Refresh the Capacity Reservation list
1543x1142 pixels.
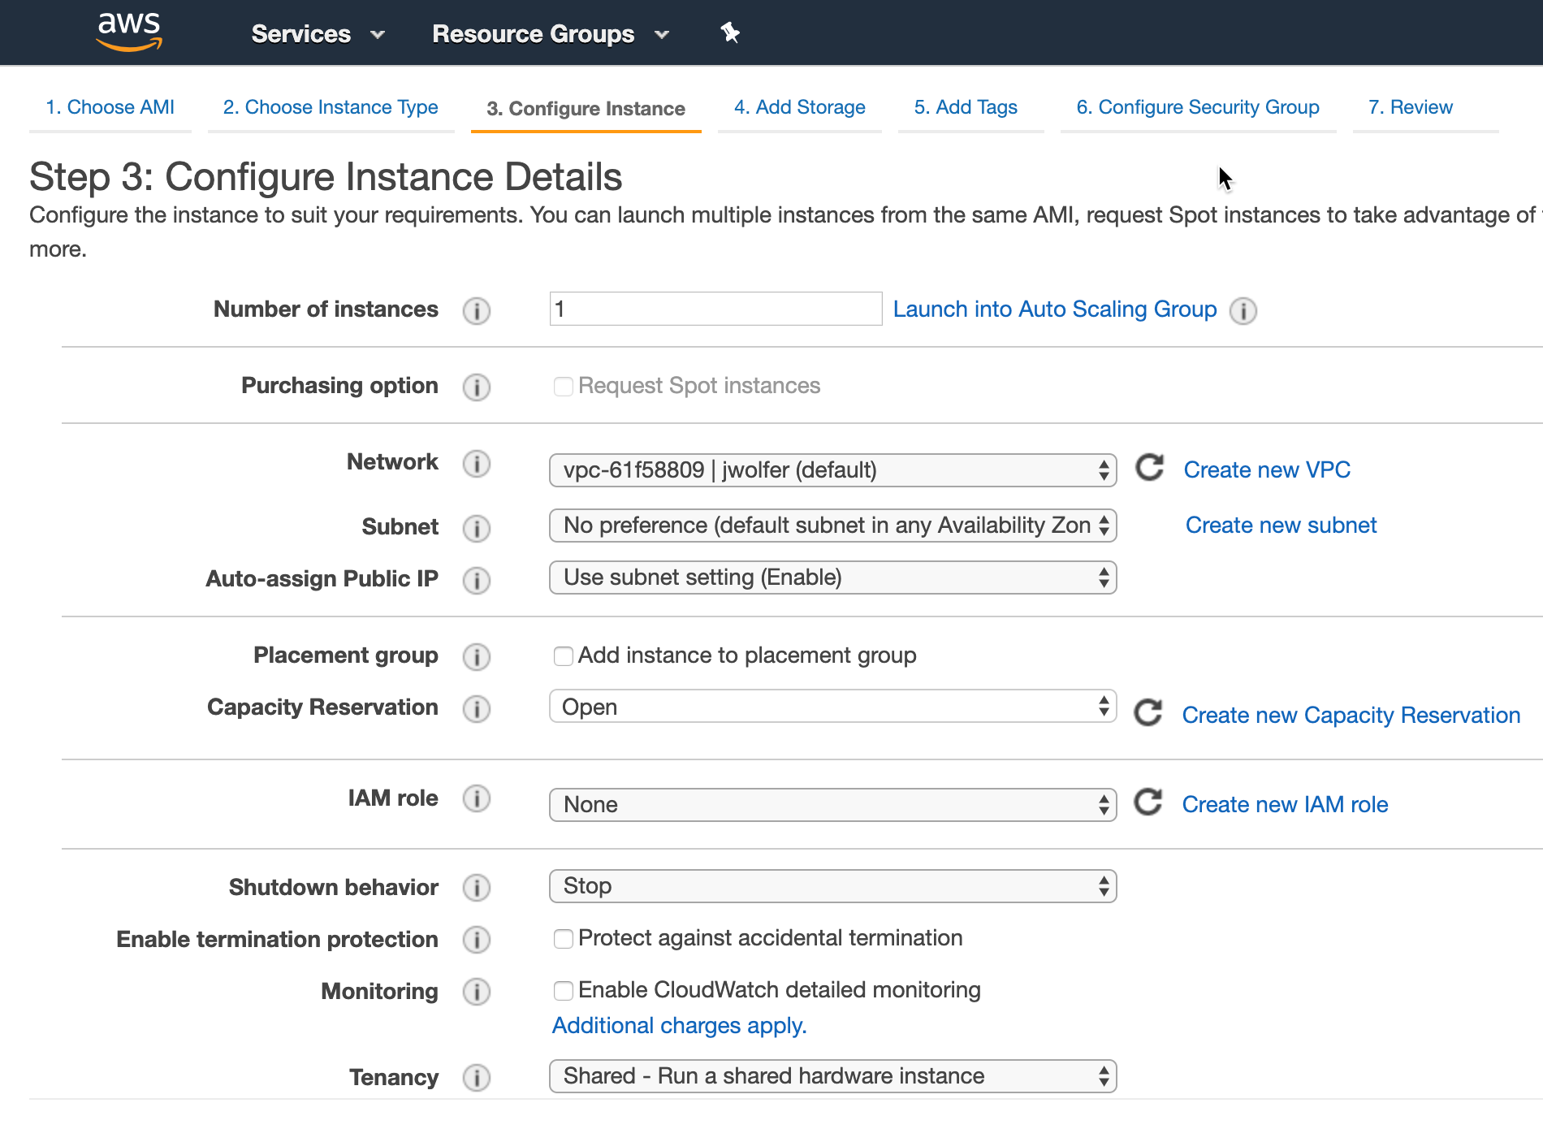coord(1148,712)
